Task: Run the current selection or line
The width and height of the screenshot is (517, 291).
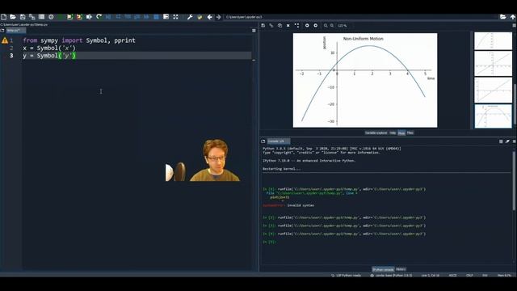Action: coord(89,17)
